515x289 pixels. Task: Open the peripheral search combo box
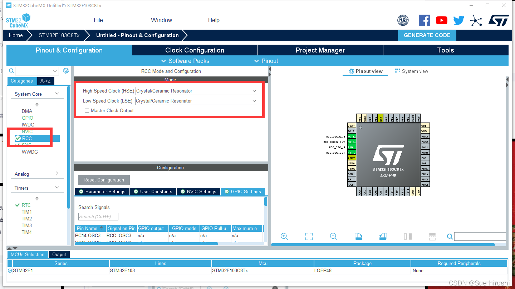point(37,71)
